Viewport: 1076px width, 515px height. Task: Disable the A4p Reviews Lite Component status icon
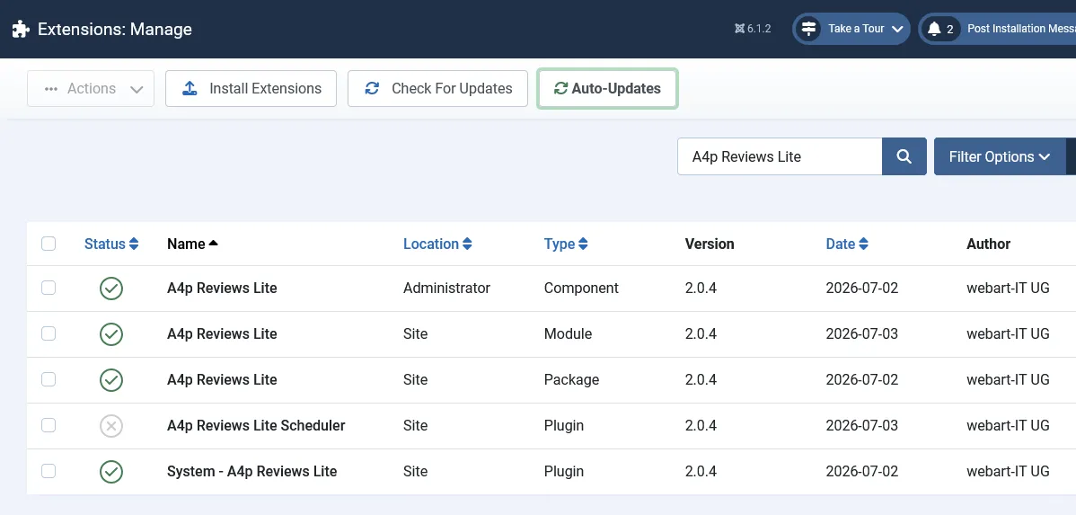pyautogui.click(x=111, y=289)
